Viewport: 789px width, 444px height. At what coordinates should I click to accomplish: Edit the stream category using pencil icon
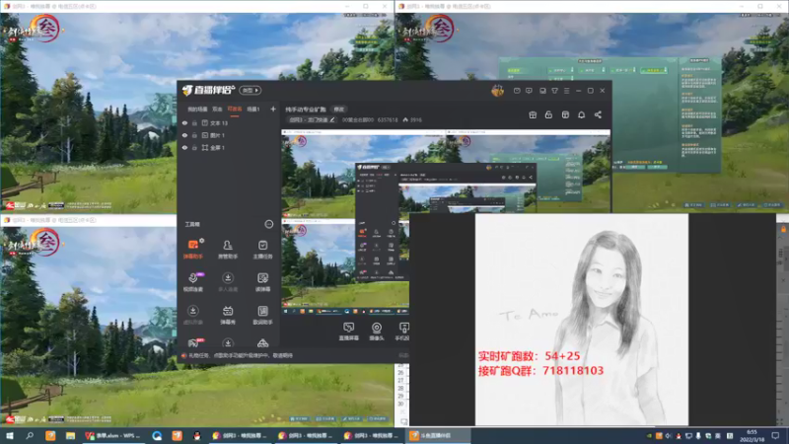click(x=332, y=119)
